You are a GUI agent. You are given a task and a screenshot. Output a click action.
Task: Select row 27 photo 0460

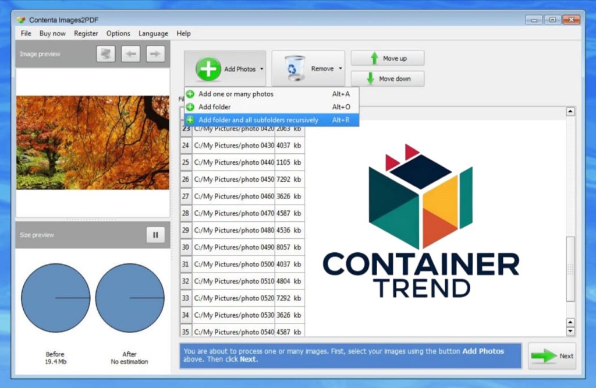[243, 196]
